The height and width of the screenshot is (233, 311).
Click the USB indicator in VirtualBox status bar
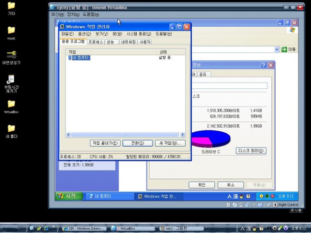(x=254, y=205)
